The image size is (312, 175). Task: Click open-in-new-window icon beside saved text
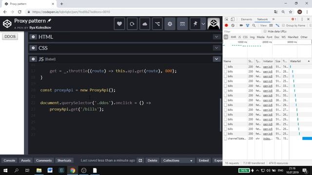(x=140, y=160)
